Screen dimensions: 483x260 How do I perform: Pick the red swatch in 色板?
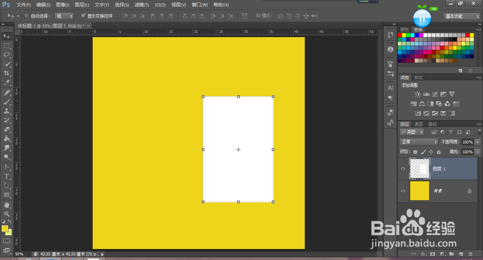[x=400, y=35]
